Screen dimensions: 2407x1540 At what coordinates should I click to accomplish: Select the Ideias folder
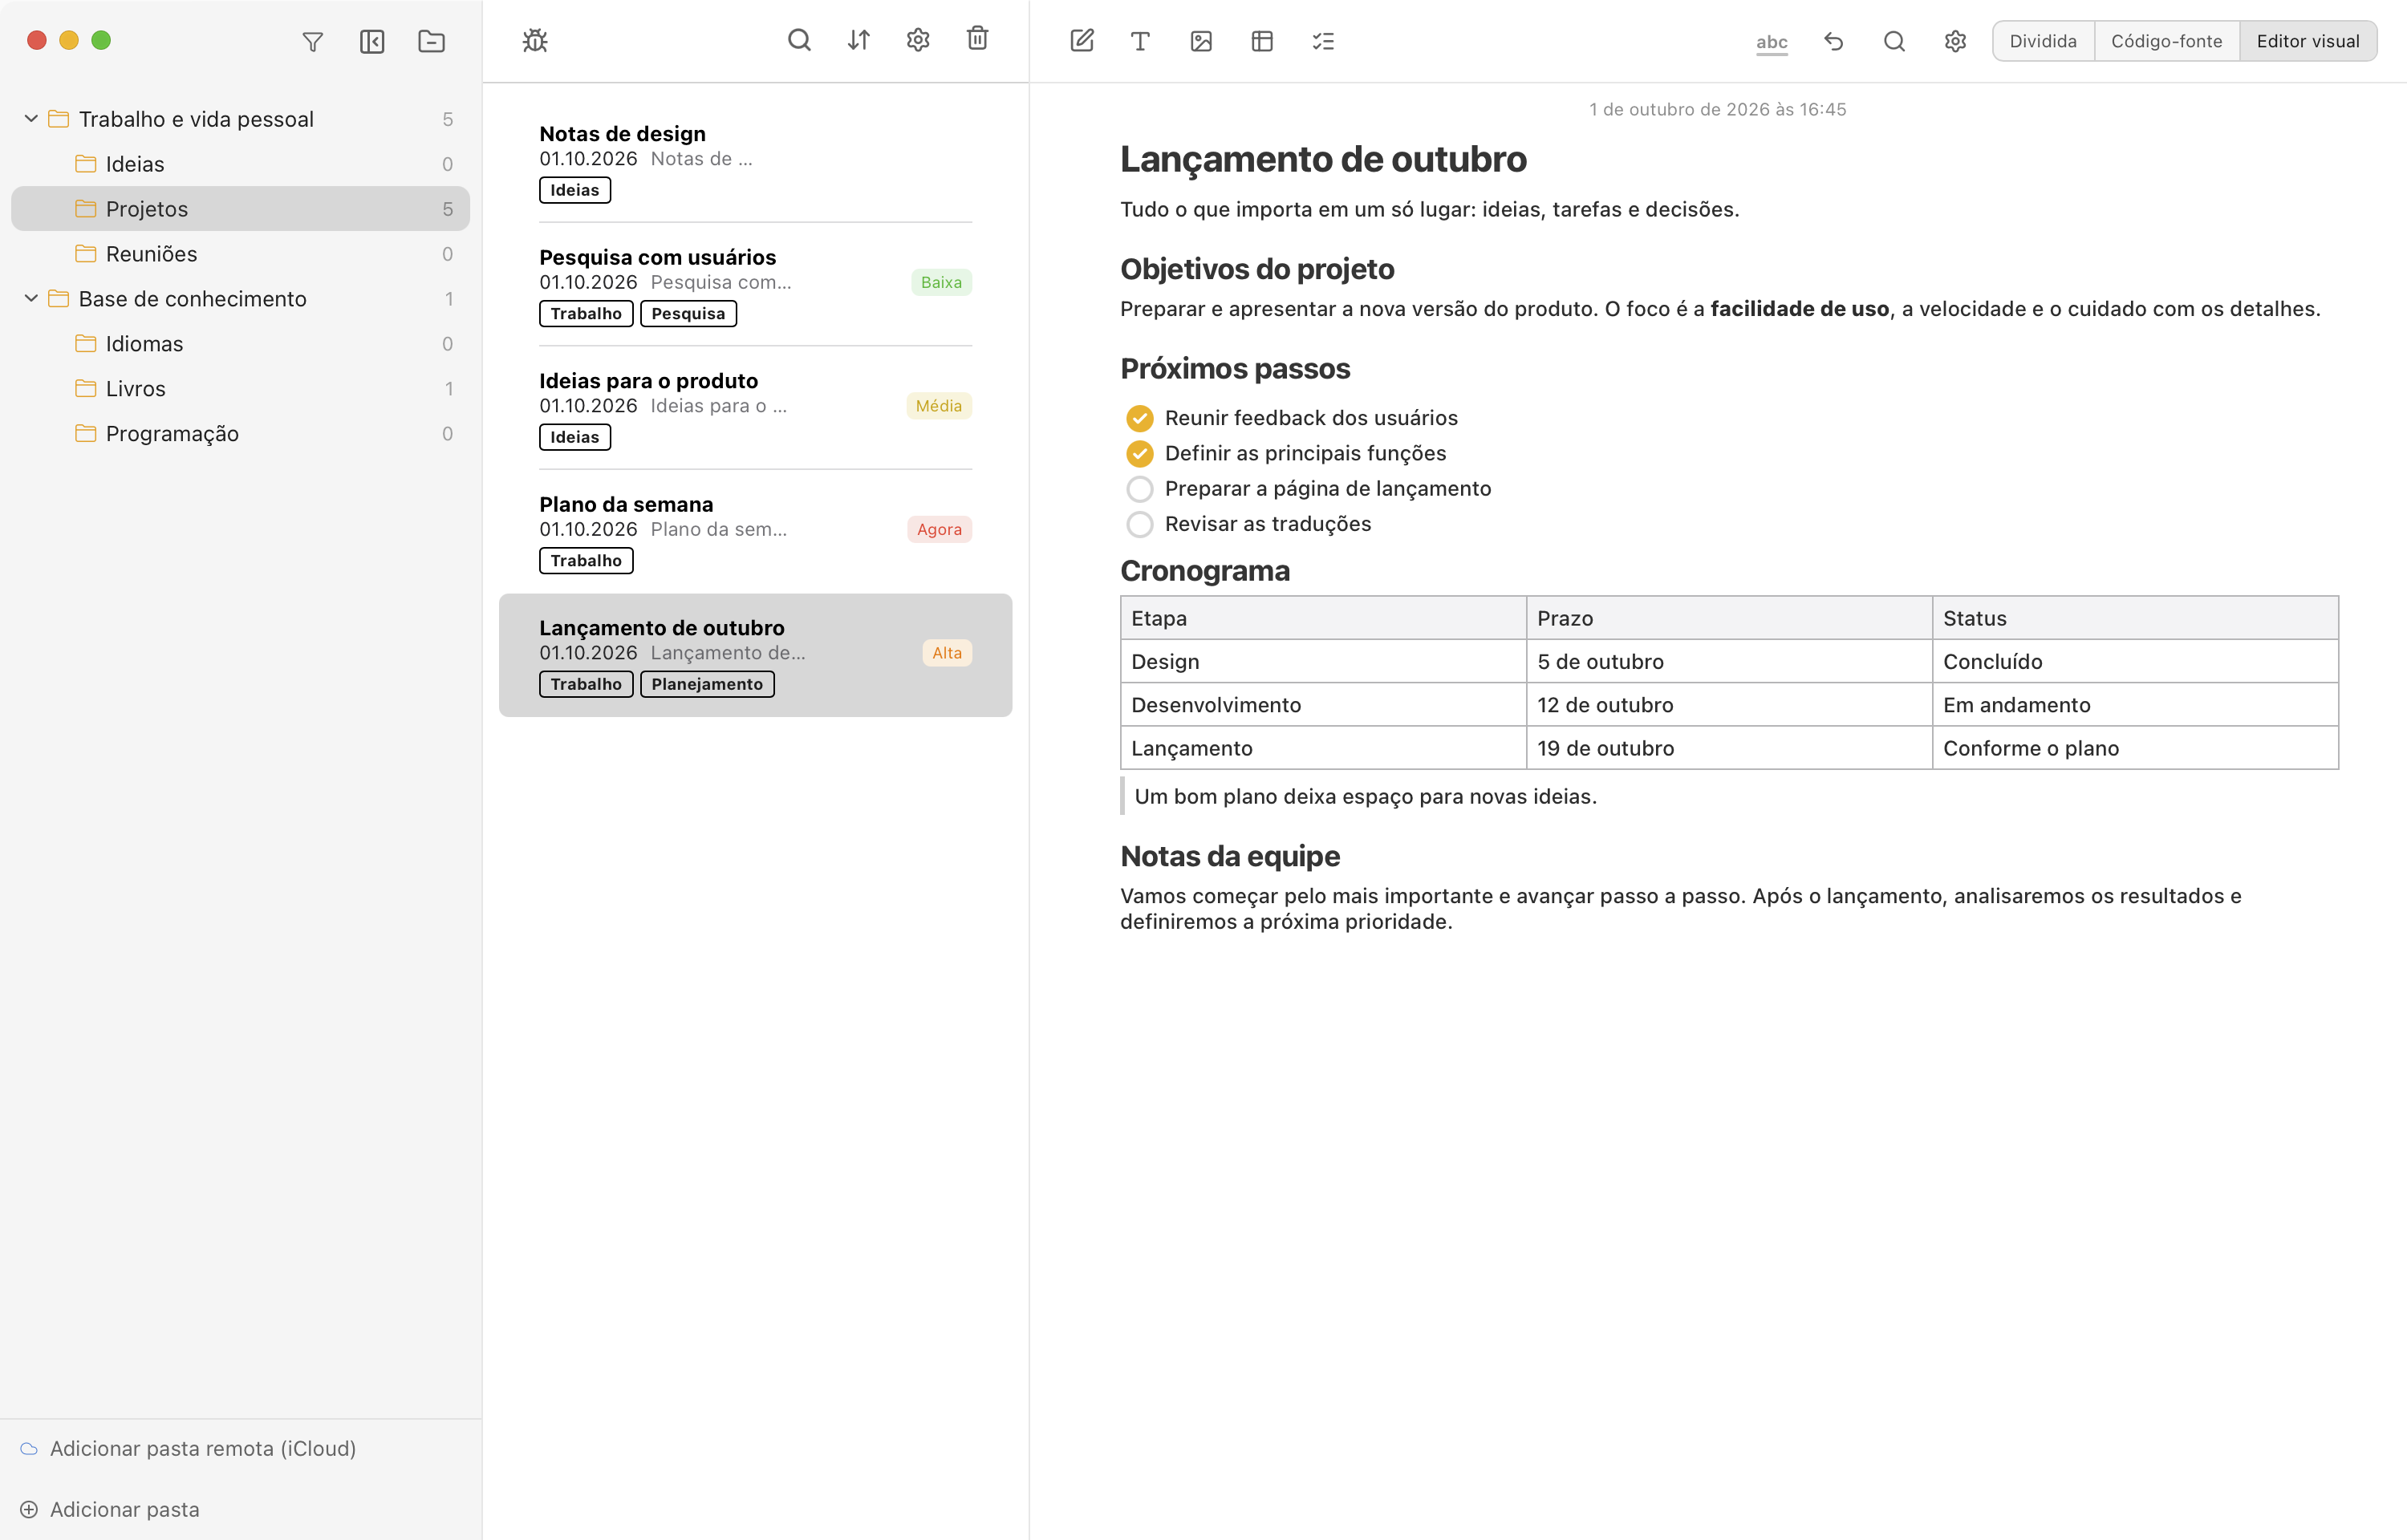[x=240, y=164]
